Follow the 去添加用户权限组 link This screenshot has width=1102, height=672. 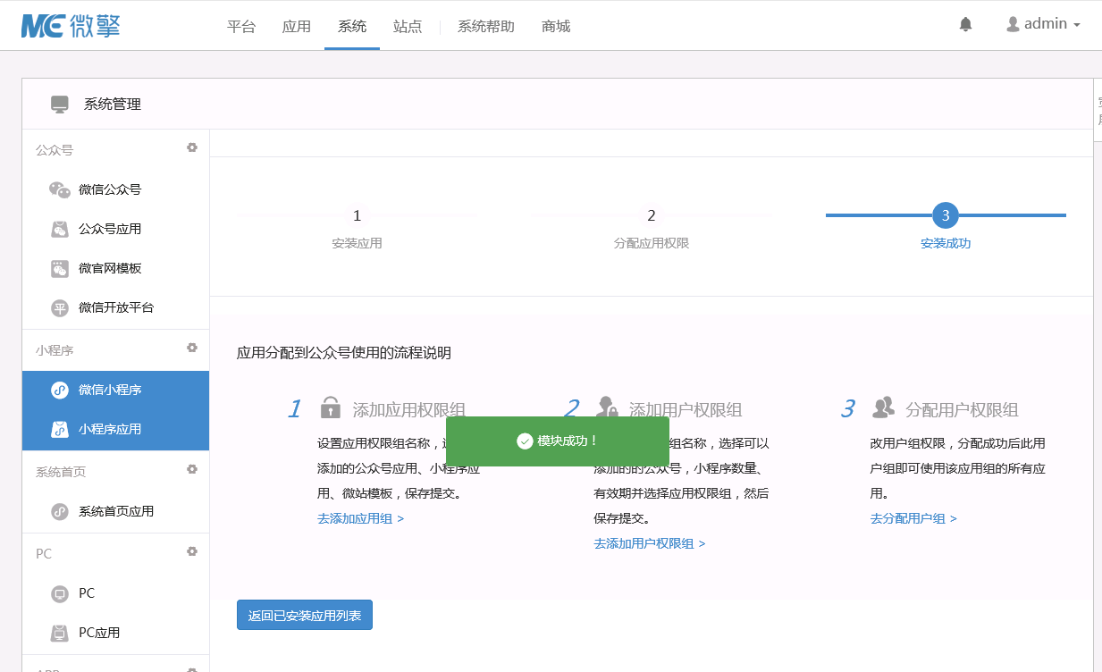click(x=650, y=543)
